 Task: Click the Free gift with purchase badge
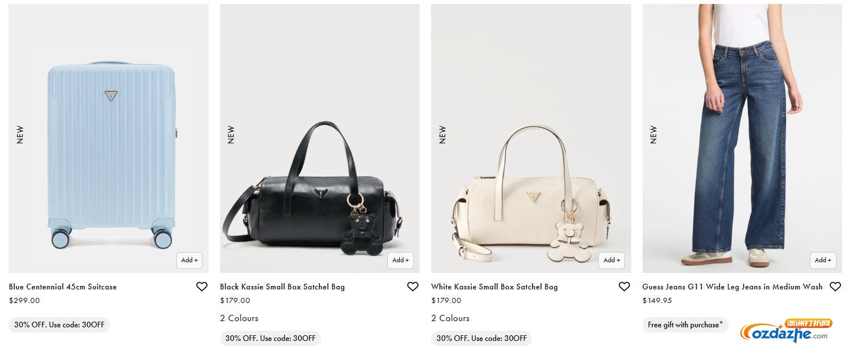tap(685, 325)
